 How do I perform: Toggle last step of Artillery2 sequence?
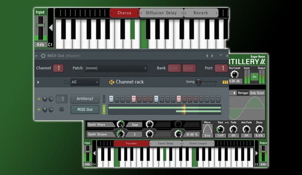(218, 99)
